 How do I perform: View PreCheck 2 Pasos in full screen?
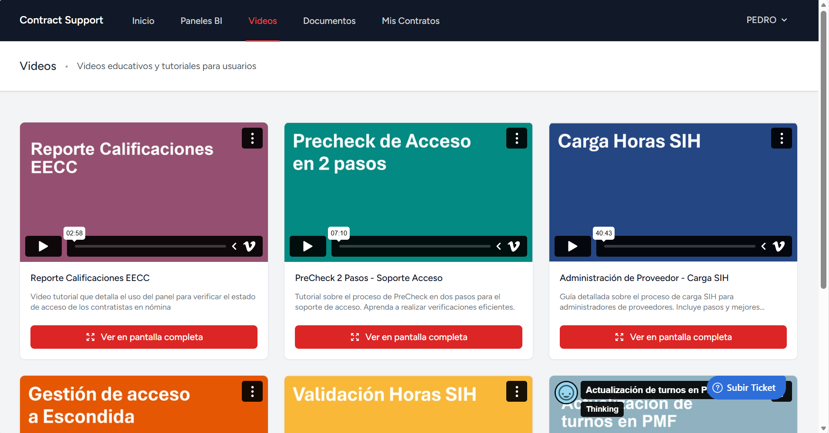click(x=408, y=337)
